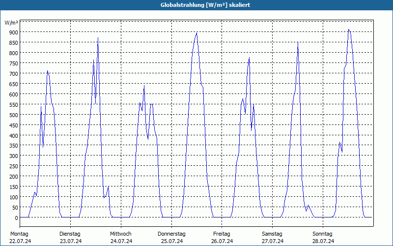Click the Montag day label

[19, 234]
